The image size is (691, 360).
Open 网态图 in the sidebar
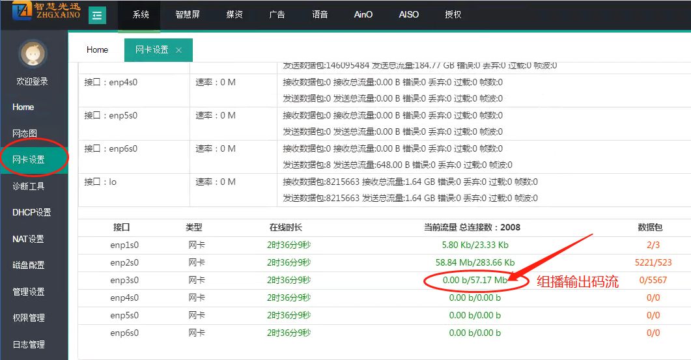25,133
